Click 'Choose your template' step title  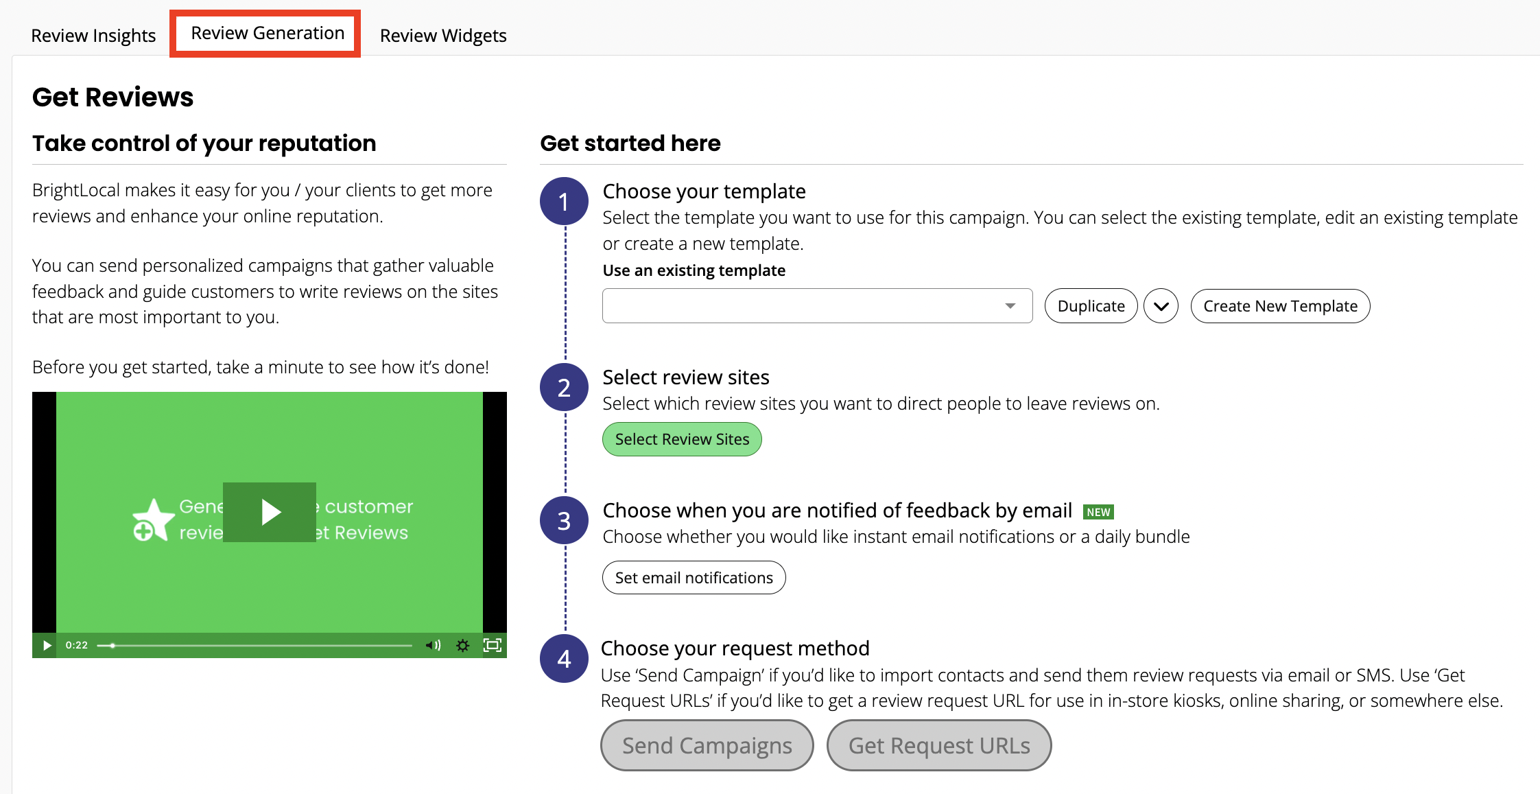pos(704,191)
